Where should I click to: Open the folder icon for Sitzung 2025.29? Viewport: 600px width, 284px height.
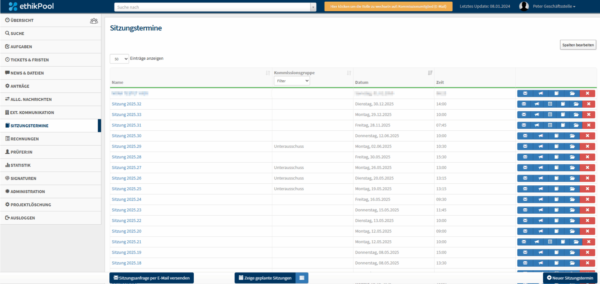click(572, 146)
